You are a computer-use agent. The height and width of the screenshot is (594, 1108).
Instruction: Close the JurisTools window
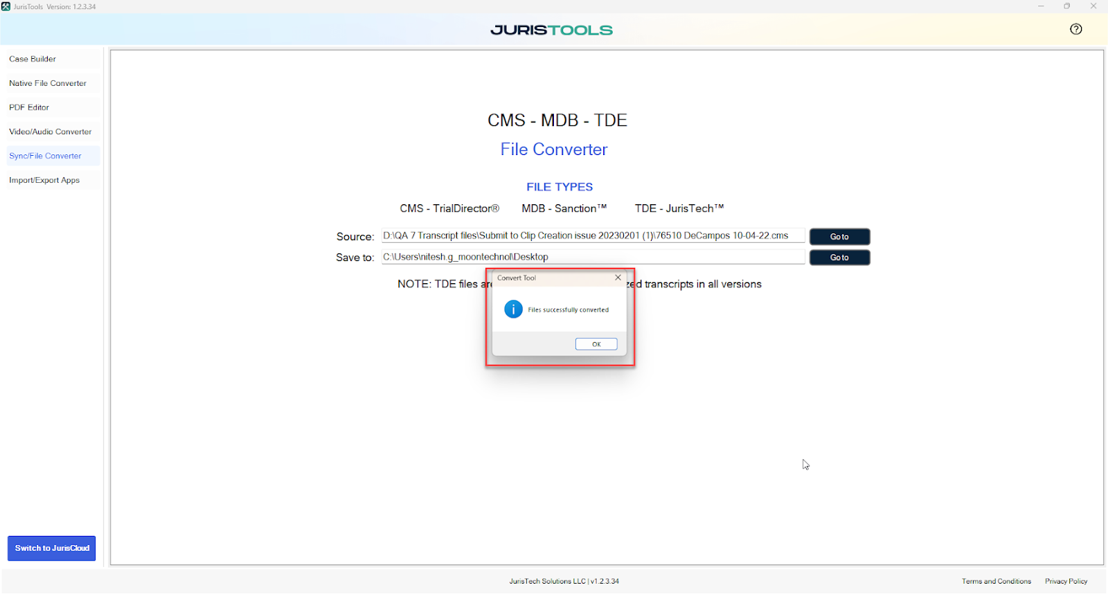[1093, 6]
